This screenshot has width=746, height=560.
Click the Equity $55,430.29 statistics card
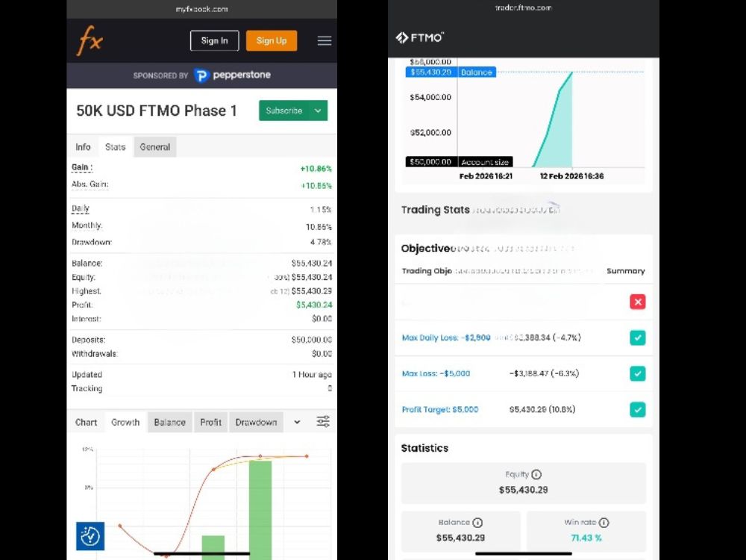(x=524, y=483)
